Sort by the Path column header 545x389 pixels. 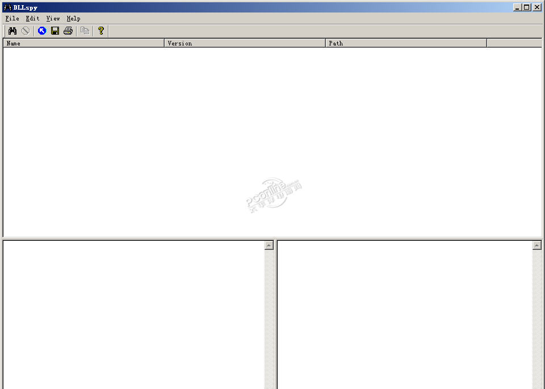click(406, 43)
